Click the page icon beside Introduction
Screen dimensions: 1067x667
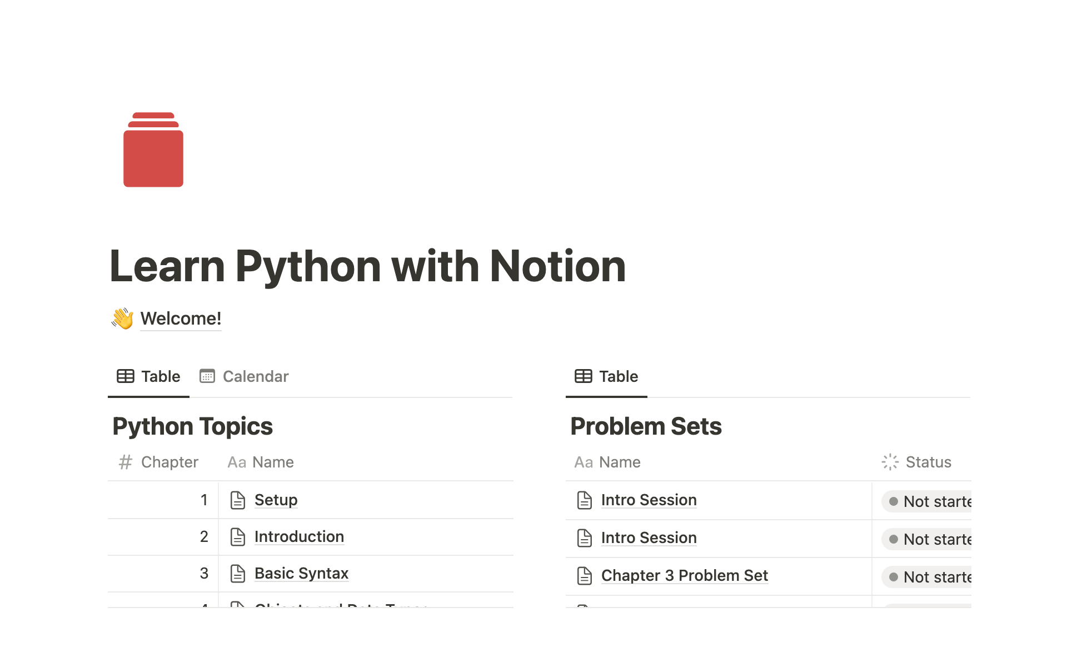[238, 536]
